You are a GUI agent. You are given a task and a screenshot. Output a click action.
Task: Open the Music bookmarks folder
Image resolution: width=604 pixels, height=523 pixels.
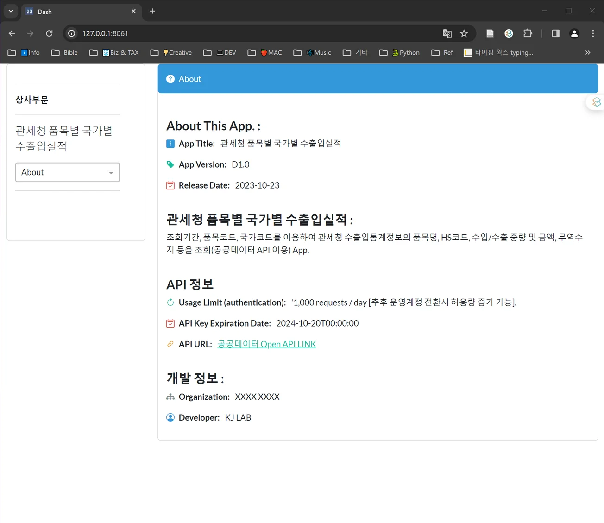[312, 53]
